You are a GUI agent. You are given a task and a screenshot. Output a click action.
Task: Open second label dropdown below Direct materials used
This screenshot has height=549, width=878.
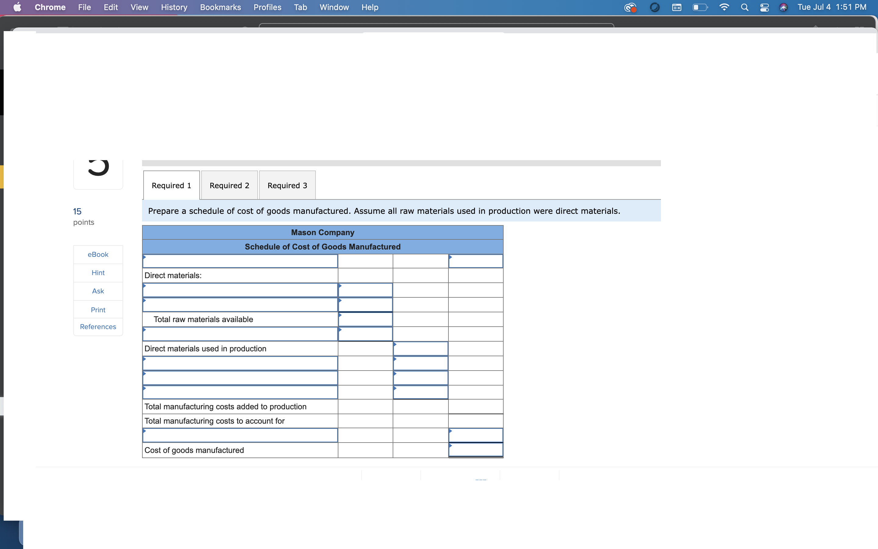point(240,378)
